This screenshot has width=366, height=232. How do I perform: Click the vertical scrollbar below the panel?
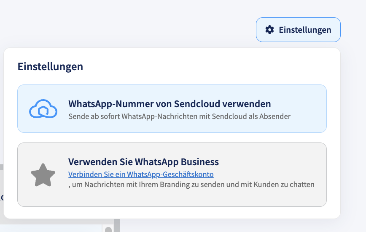117,225
